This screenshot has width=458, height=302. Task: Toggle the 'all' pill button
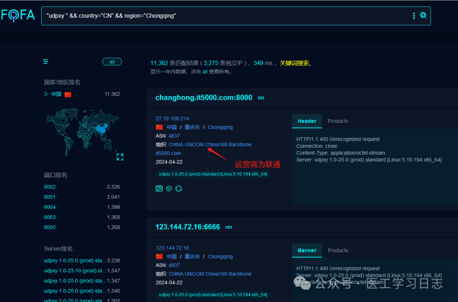pyautogui.click(x=112, y=61)
